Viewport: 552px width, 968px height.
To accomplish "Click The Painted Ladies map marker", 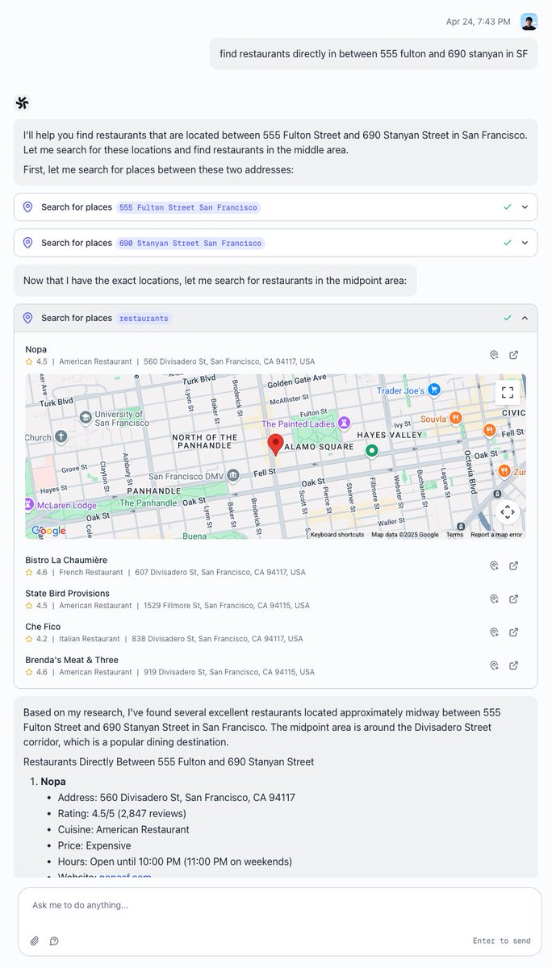I will (345, 423).
